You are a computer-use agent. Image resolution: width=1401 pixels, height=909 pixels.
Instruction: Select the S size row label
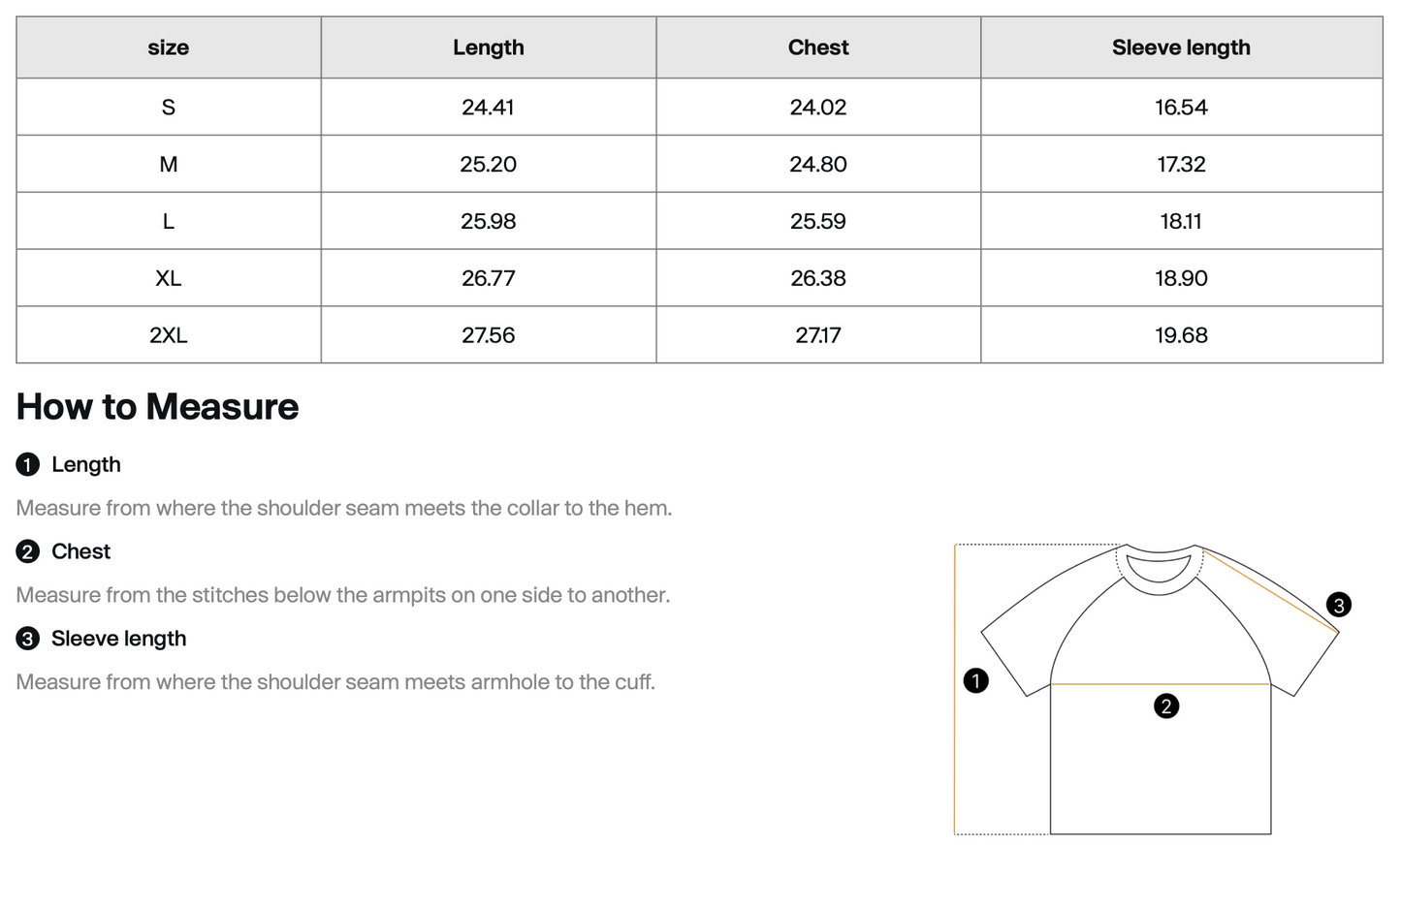point(169,108)
